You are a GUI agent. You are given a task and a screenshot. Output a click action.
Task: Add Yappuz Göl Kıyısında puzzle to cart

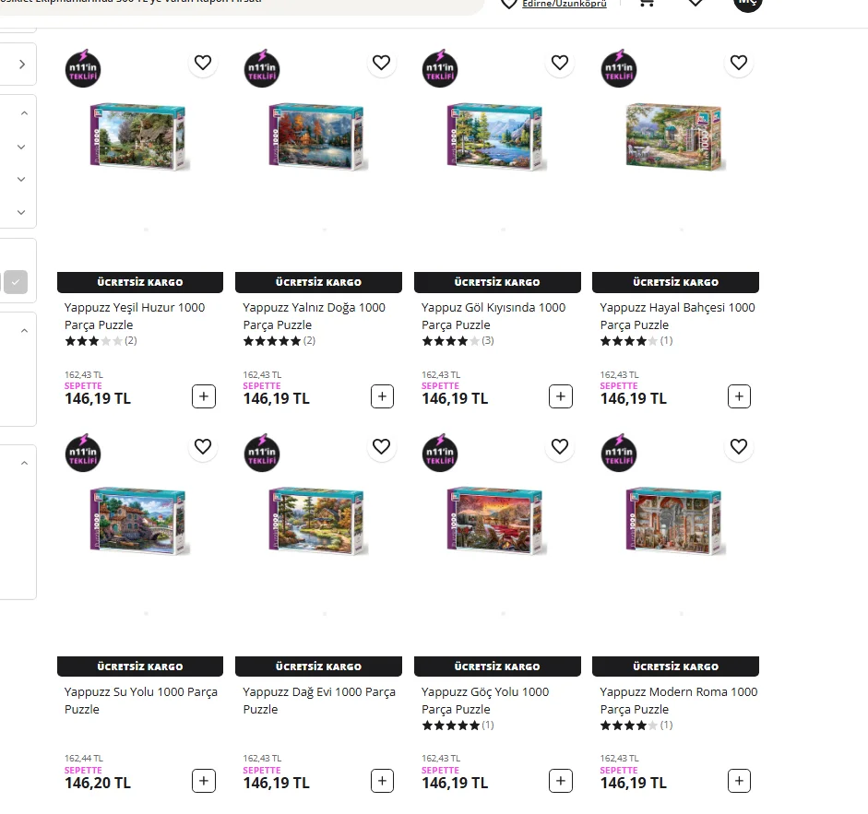(561, 396)
